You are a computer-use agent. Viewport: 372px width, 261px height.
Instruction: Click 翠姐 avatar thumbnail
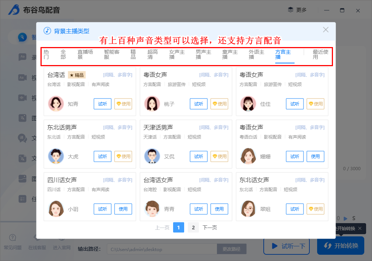pyautogui.click(x=248, y=209)
